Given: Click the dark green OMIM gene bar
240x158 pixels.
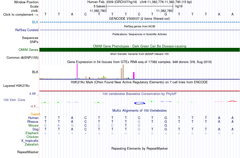Looking at the screenshot, I should [x=139, y=50].
